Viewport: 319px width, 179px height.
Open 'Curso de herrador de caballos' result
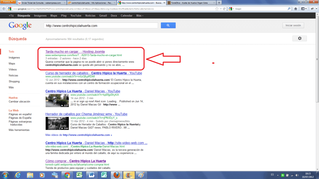pos(94,73)
